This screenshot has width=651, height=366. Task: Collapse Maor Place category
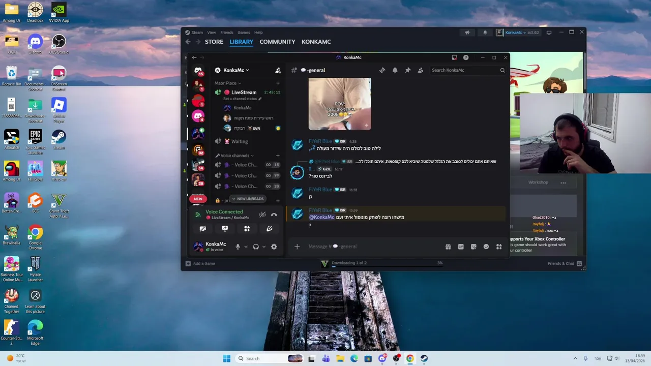[227, 83]
